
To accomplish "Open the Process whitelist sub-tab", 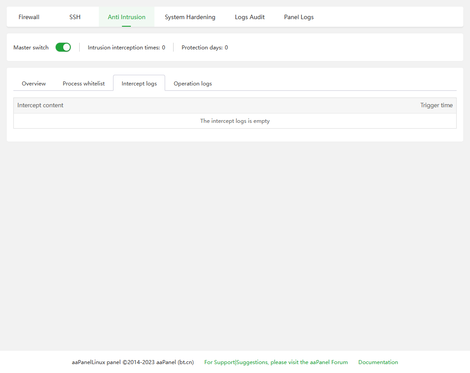I will [x=84, y=83].
